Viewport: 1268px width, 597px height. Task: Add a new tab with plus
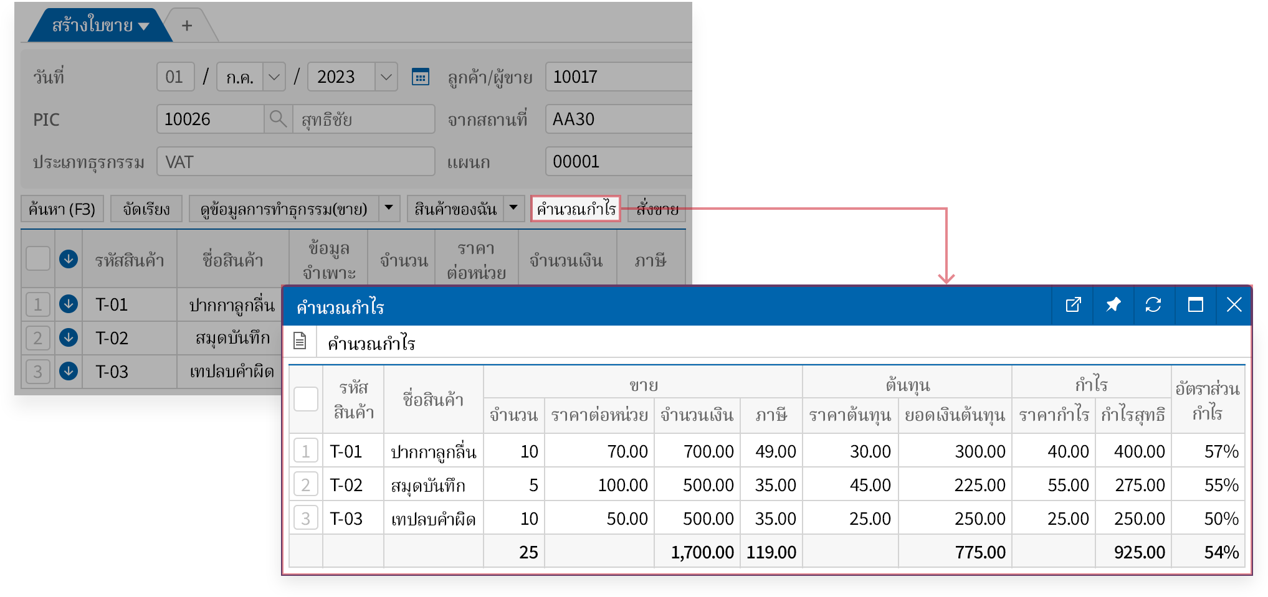coord(187,26)
